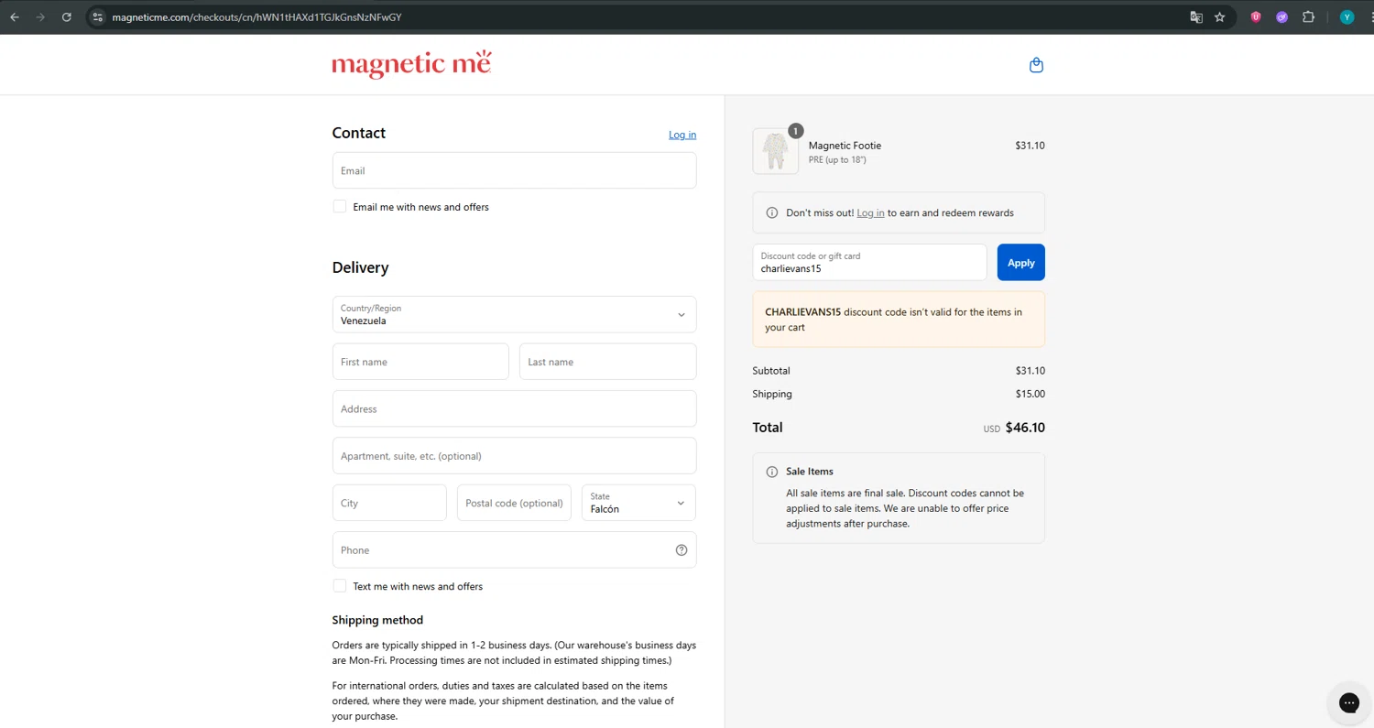Click the Address field
This screenshot has height=728, width=1374.
point(514,408)
